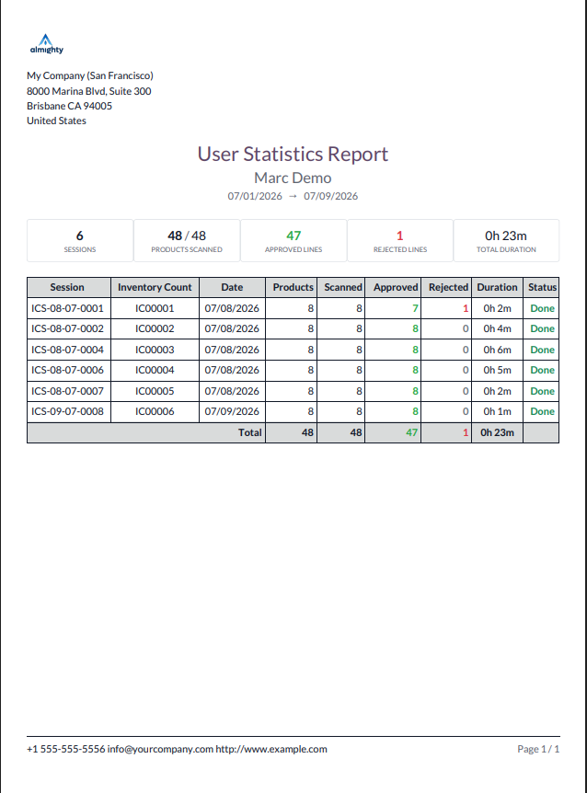Screen dimensions: 587x793
Task: Click the total approved value 47 in the table
Action: tap(412, 433)
